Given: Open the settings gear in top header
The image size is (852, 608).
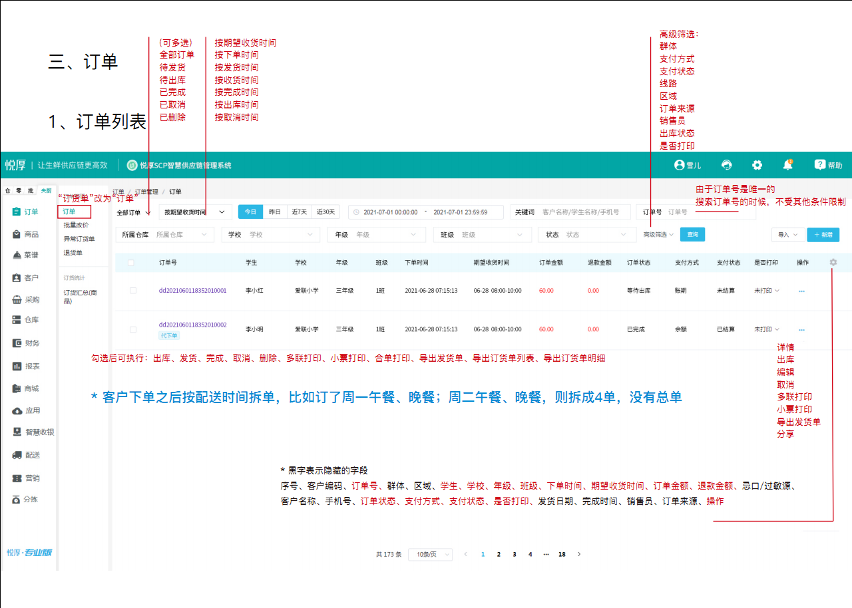Looking at the screenshot, I should pyautogui.click(x=757, y=165).
